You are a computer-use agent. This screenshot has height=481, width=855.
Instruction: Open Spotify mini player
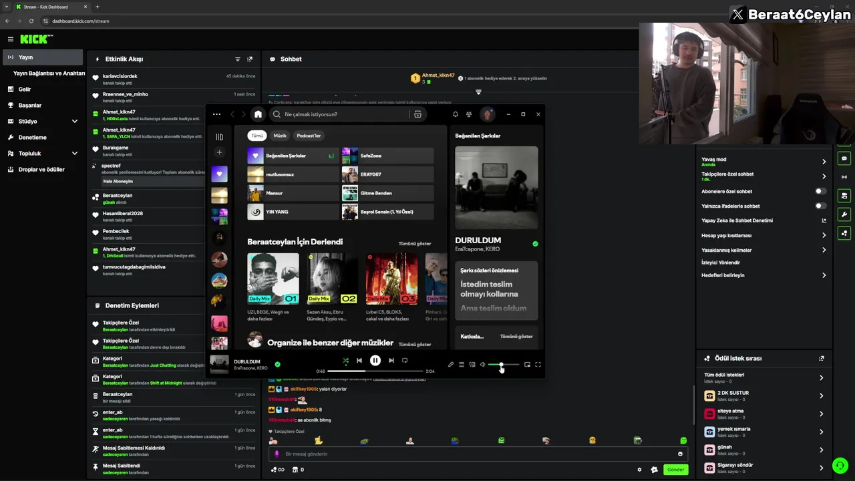tap(527, 365)
